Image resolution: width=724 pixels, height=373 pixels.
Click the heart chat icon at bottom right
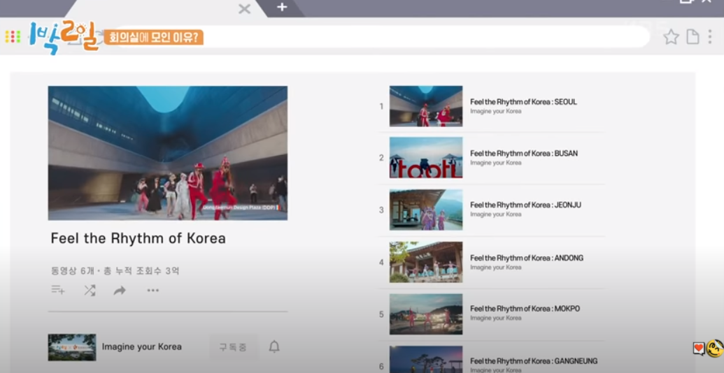pos(699,348)
